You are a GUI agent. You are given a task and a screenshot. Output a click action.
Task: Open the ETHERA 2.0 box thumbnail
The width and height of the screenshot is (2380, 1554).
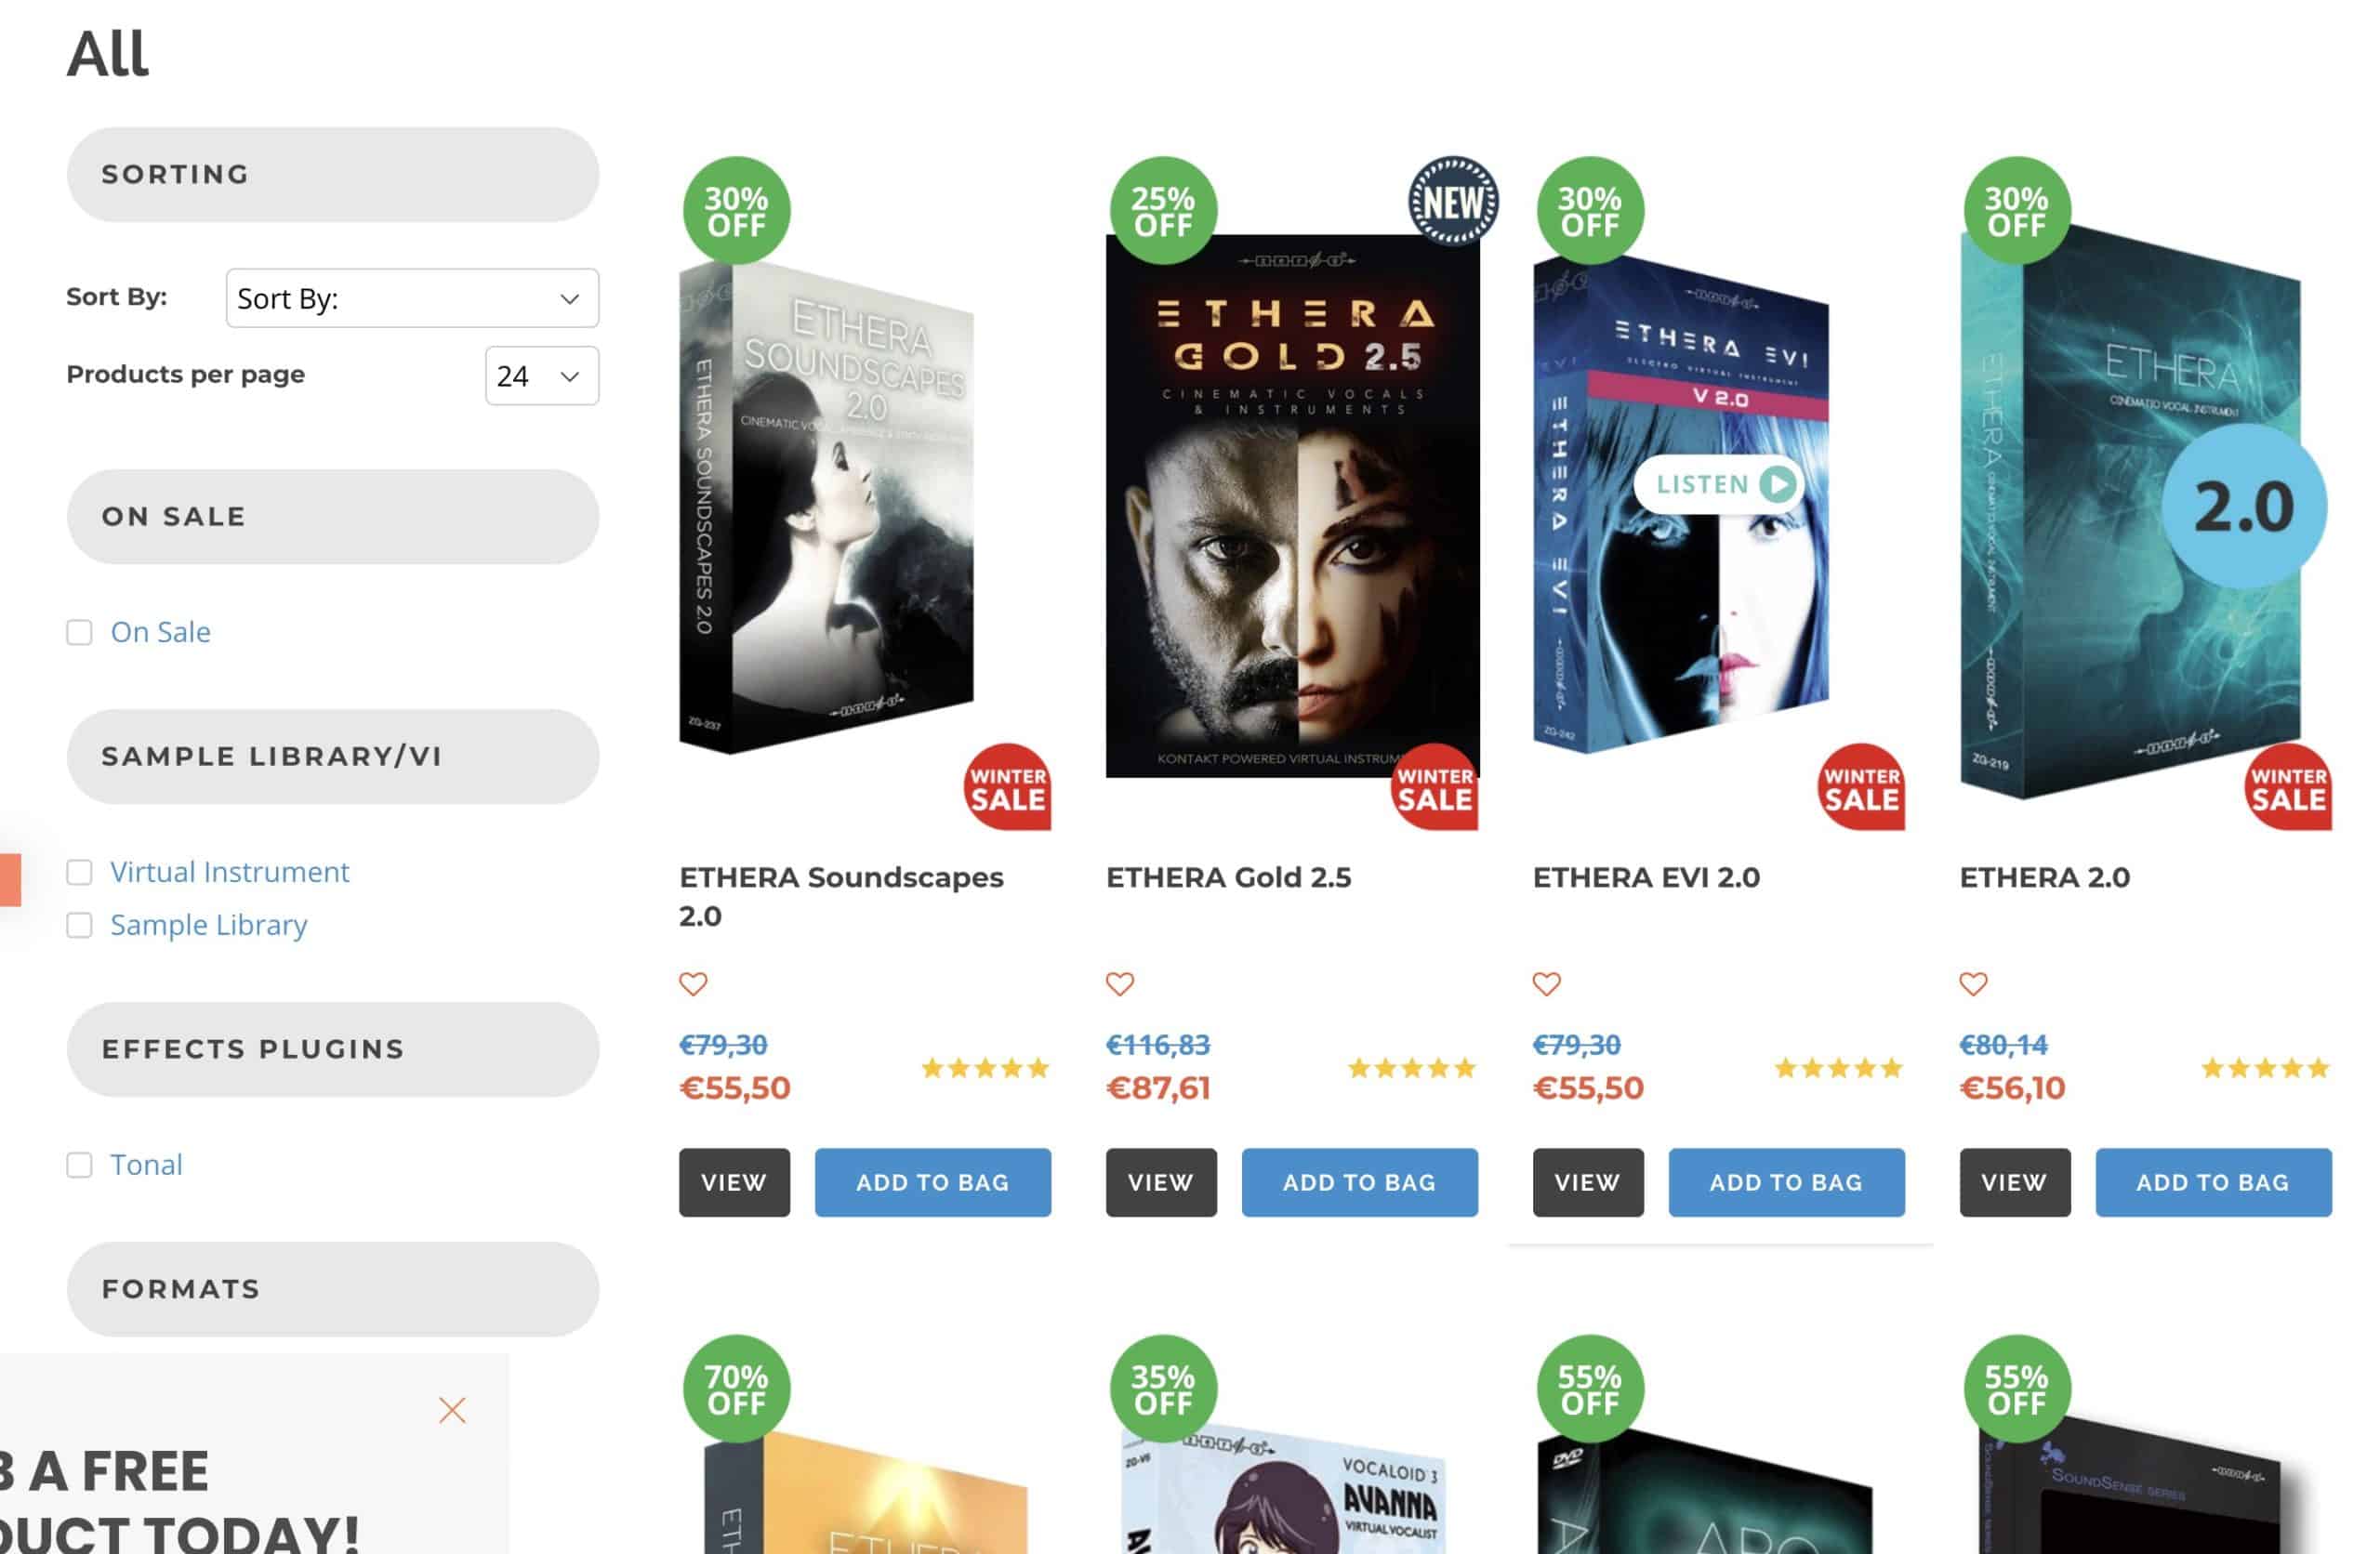click(x=2140, y=510)
